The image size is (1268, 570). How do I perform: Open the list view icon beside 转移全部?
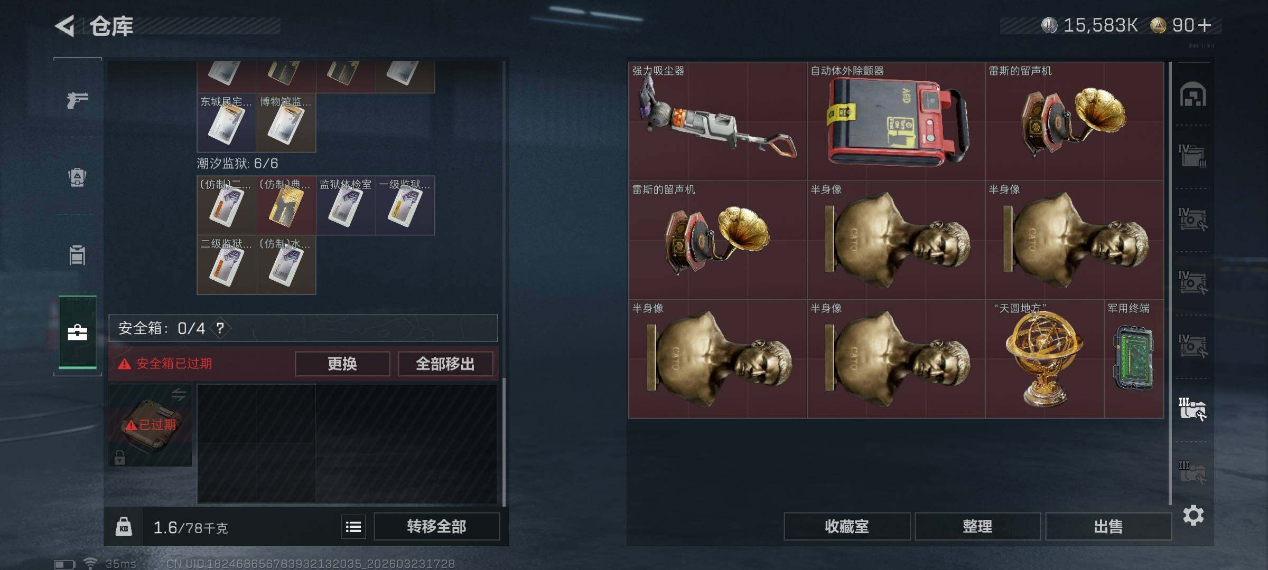click(x=353, y=526)
